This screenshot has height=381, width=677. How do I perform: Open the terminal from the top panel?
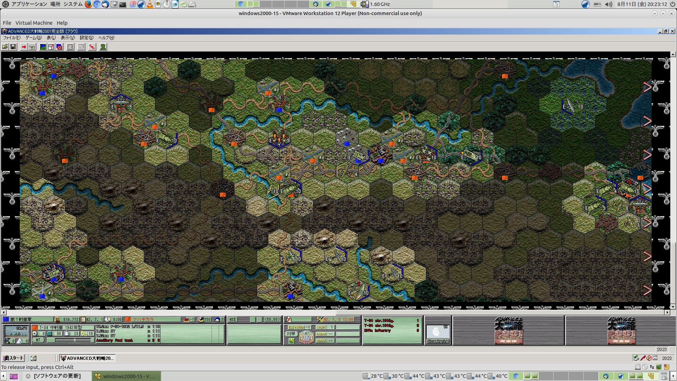[x=123, y=4]
